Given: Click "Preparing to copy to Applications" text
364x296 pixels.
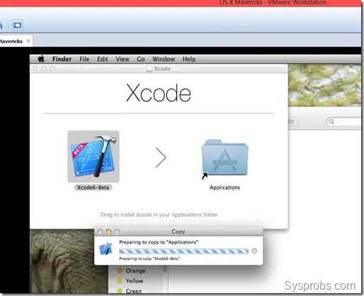Looking at the screenshot, I should (159, 242).
